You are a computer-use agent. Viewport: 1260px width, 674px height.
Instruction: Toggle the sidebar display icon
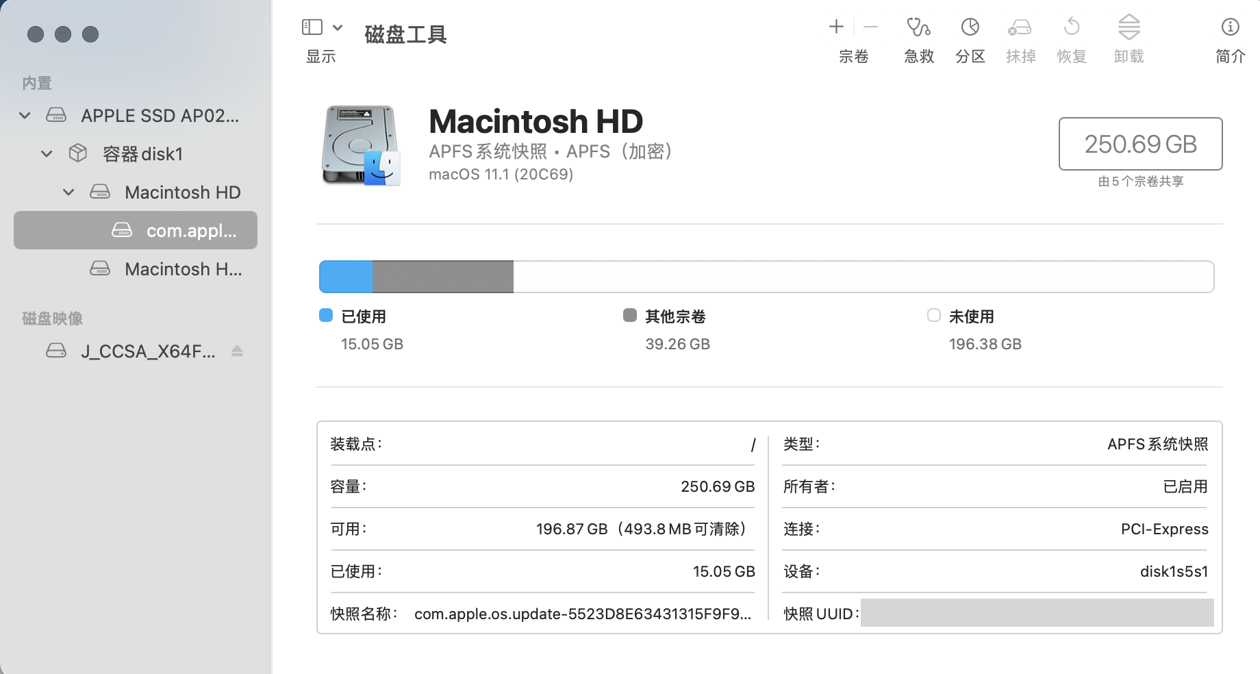312,27
